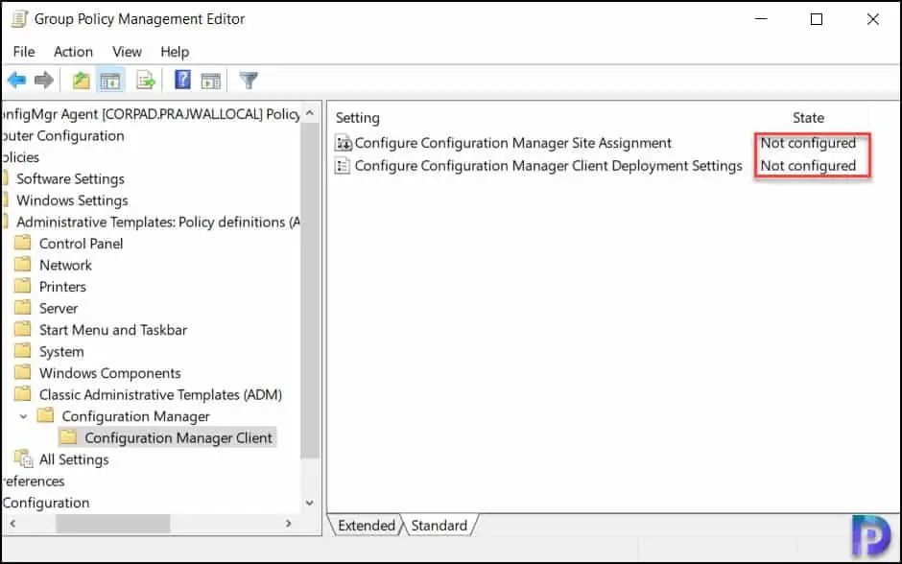Image resolution: width=902 pixels, height=564 pixels.
Task: Sort by the State column header
Action: 808,118
